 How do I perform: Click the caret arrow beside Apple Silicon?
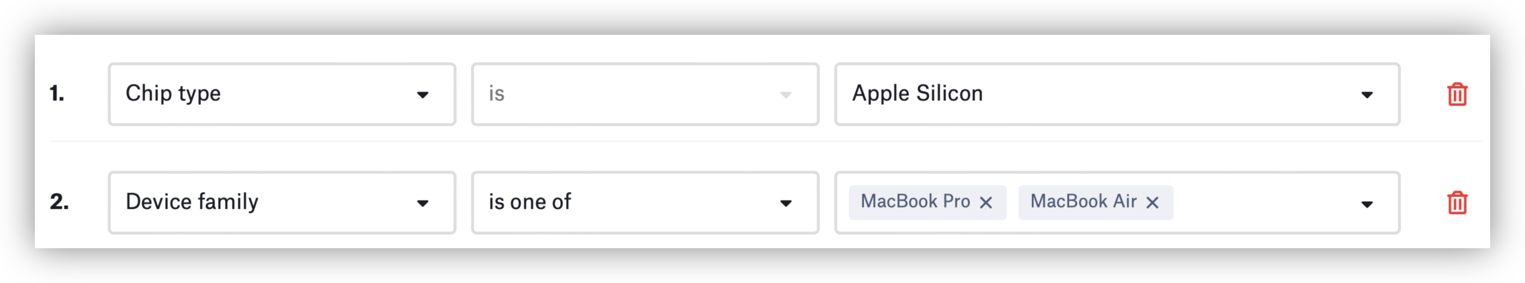[x=1367, y=95]
